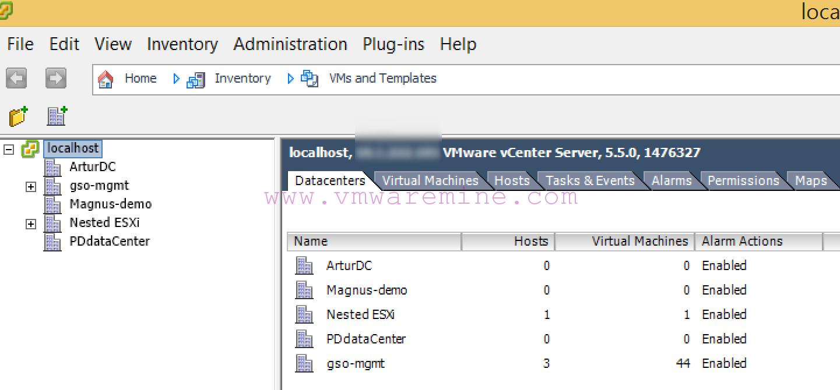This screenshot has height=390, width=840.
Task: Open the Administration menu
Action: (x=290, y=44)
